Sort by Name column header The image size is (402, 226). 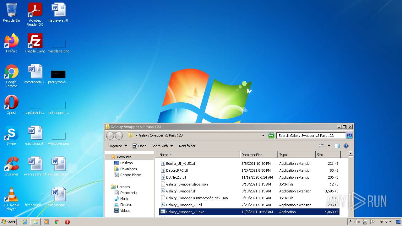click(197, 155)
